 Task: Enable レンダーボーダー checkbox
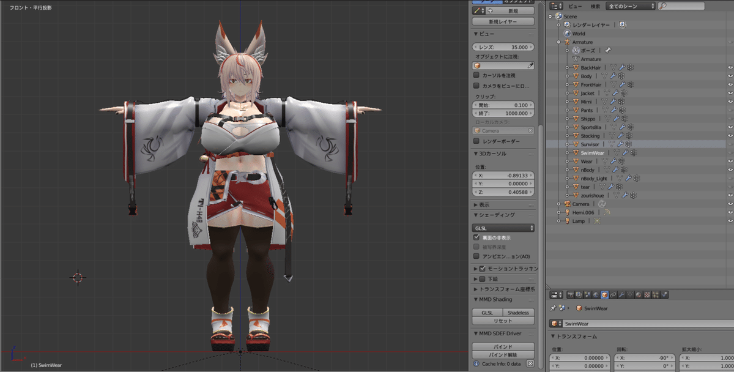pyautogui.click(x=476, y=141)
